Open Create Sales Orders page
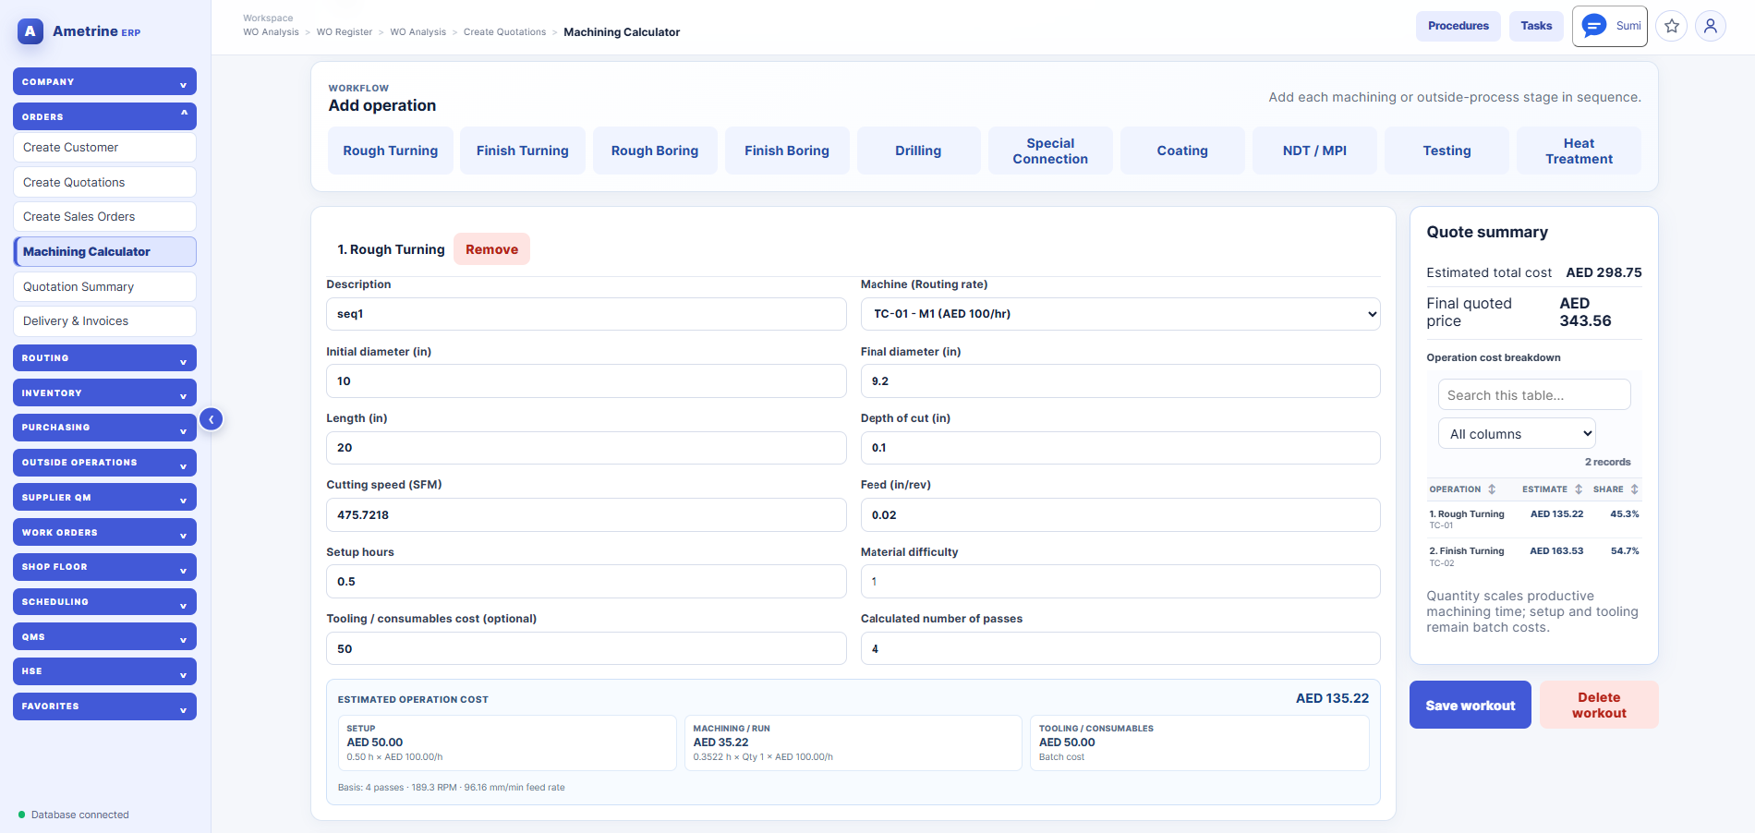This screenshot has height=833, width=1755. [104, 216]
